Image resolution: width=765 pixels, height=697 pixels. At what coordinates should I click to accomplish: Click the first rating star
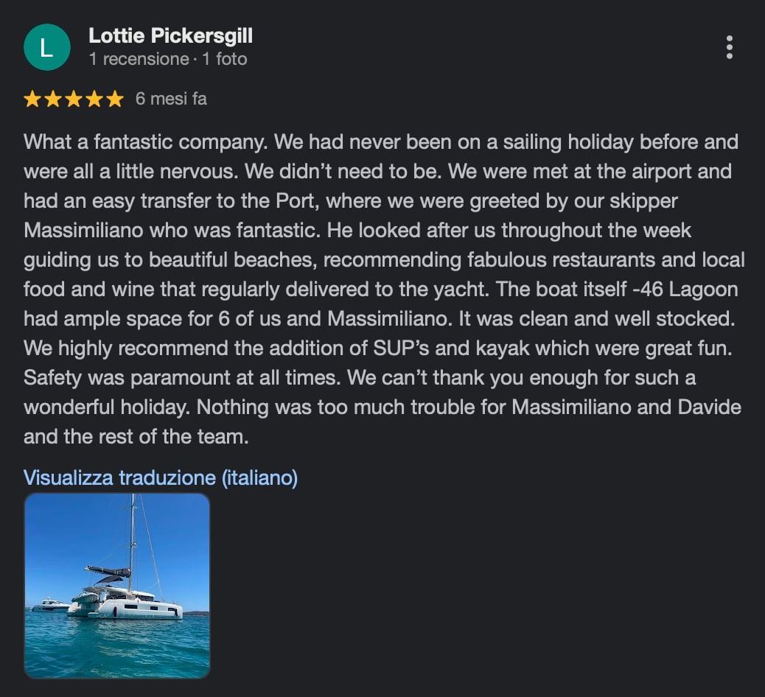coord(32,99)
